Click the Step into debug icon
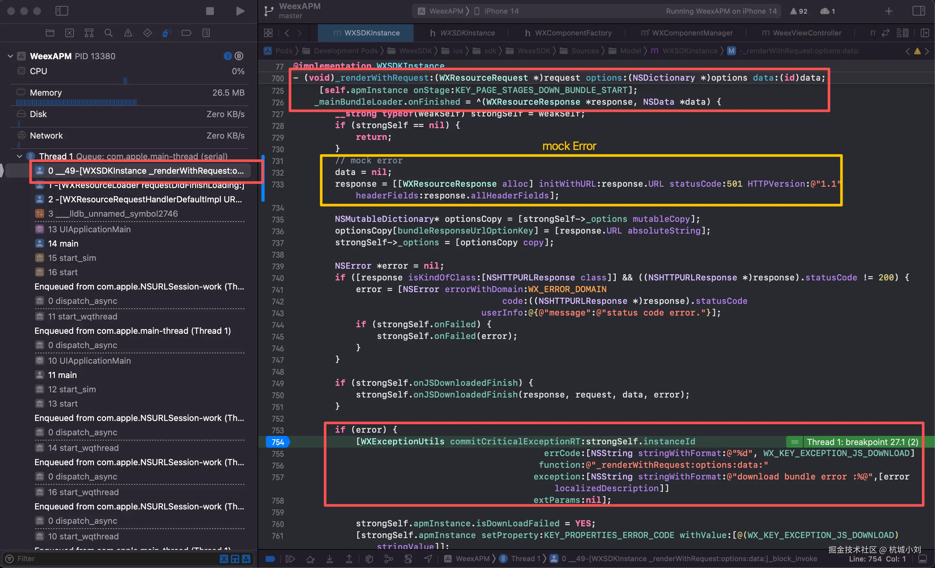The height and width of the screenshot is (568, 935). (x=330, y=559)
